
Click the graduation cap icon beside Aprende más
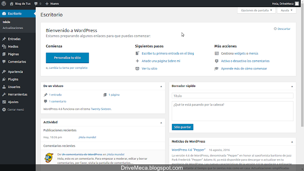(x=217, y=68)
